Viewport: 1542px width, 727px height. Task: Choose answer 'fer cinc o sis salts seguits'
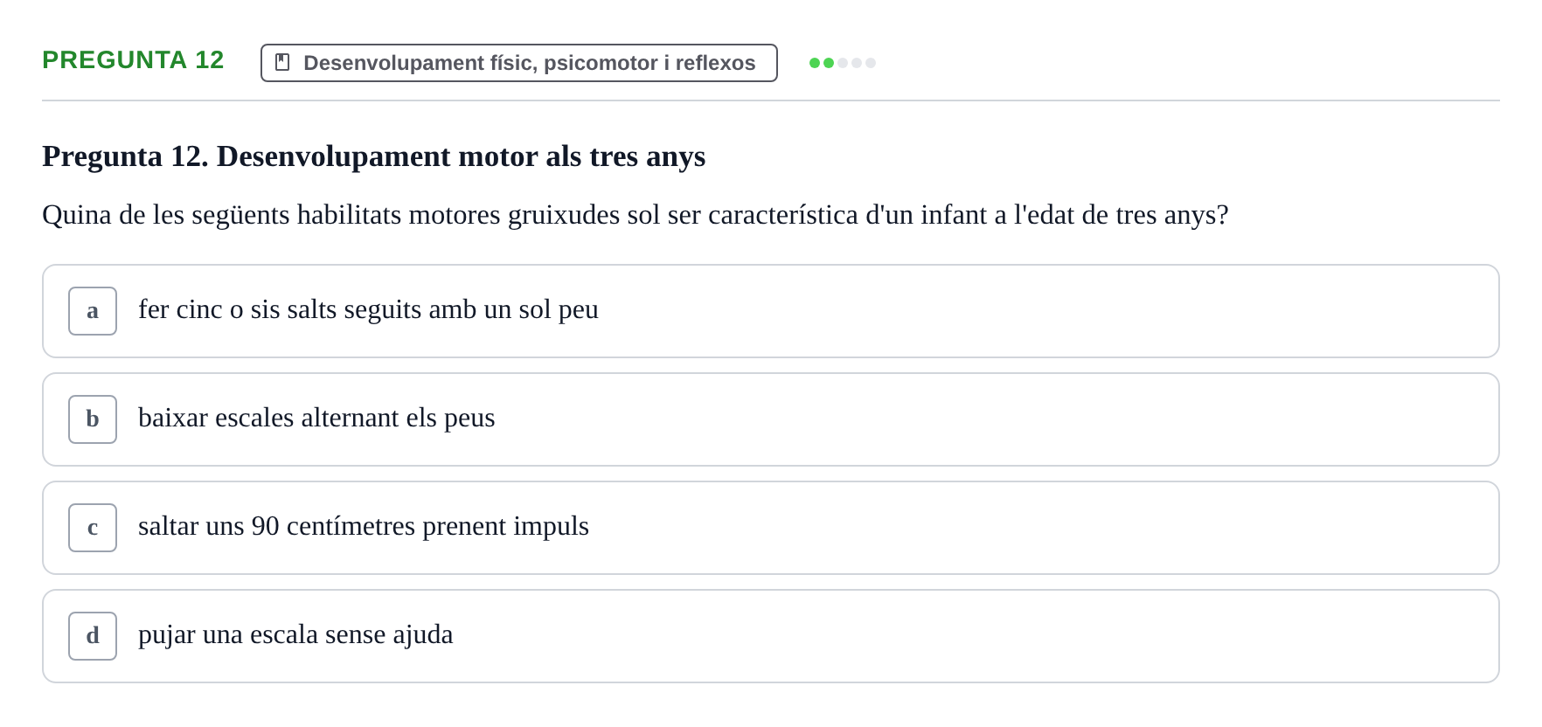771,311
